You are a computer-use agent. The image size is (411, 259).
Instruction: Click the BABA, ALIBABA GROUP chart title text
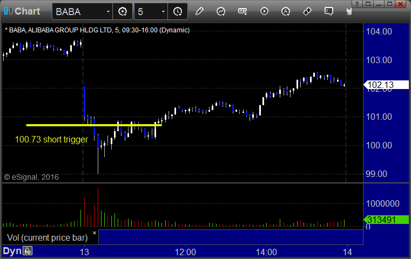pyautogui.click(x=97, y=30)
